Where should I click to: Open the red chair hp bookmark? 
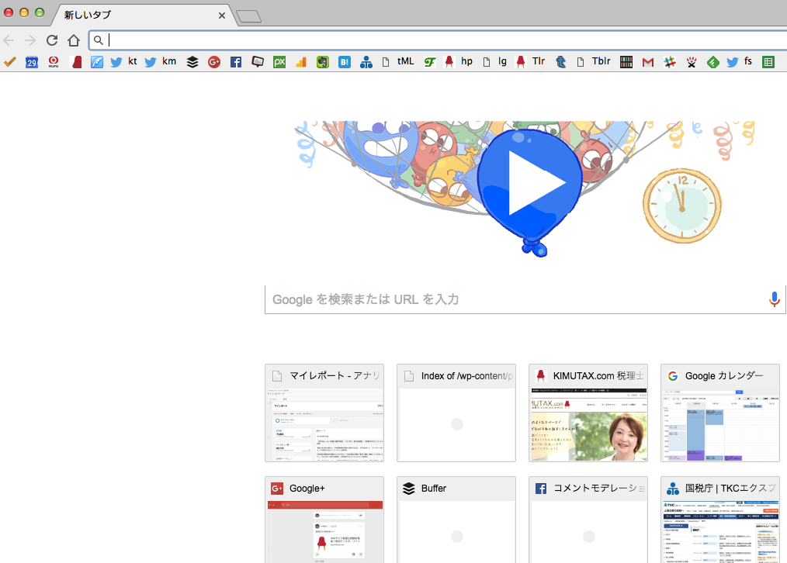click(x=459, y=62)
